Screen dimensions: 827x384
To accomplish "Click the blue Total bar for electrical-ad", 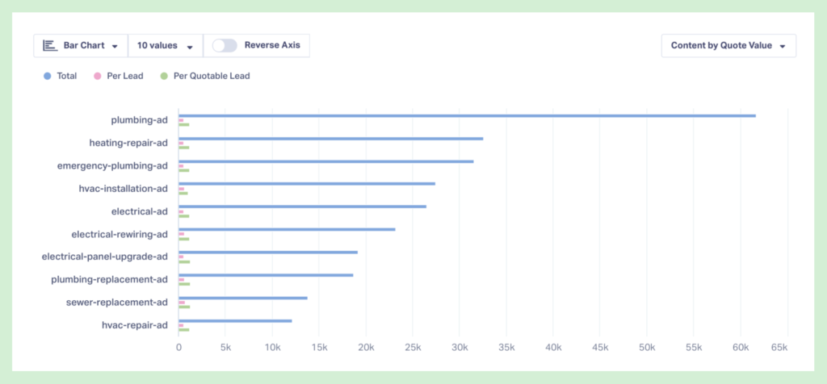I will [x=302, y=207].
